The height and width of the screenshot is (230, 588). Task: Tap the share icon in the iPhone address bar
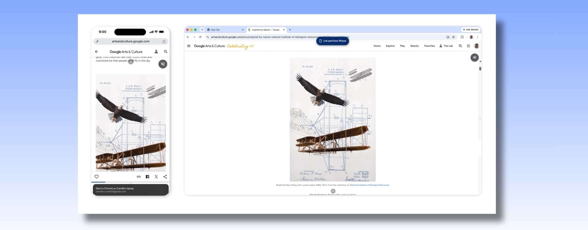click(164, 41)
